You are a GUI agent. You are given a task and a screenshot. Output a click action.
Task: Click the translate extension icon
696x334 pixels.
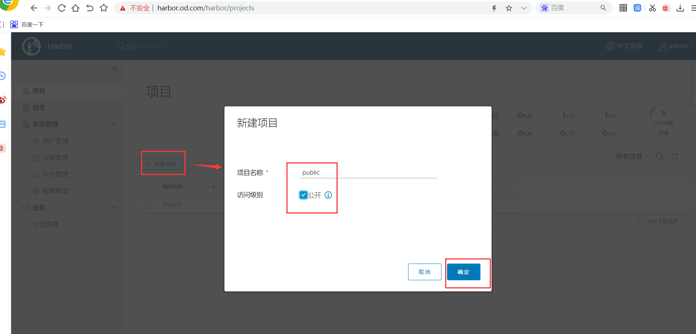coord(637,8)
